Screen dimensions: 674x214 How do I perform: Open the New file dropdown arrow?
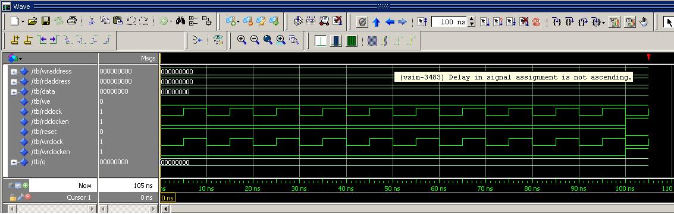23,21
